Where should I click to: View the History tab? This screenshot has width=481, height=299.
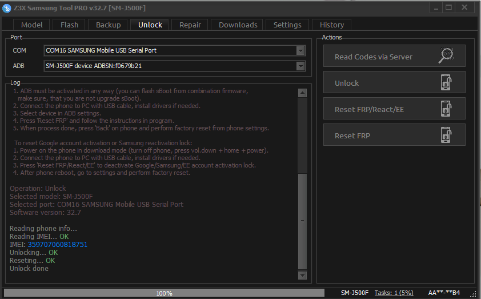332,25
